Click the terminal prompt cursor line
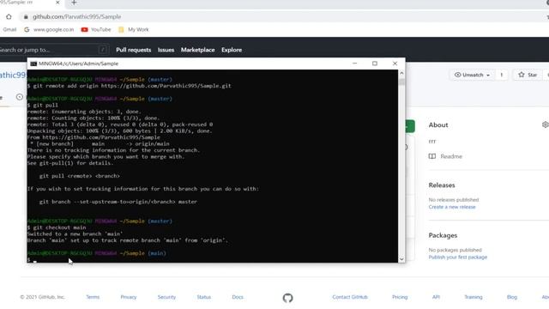The image size is (549, 309). [x=33, y=260]
